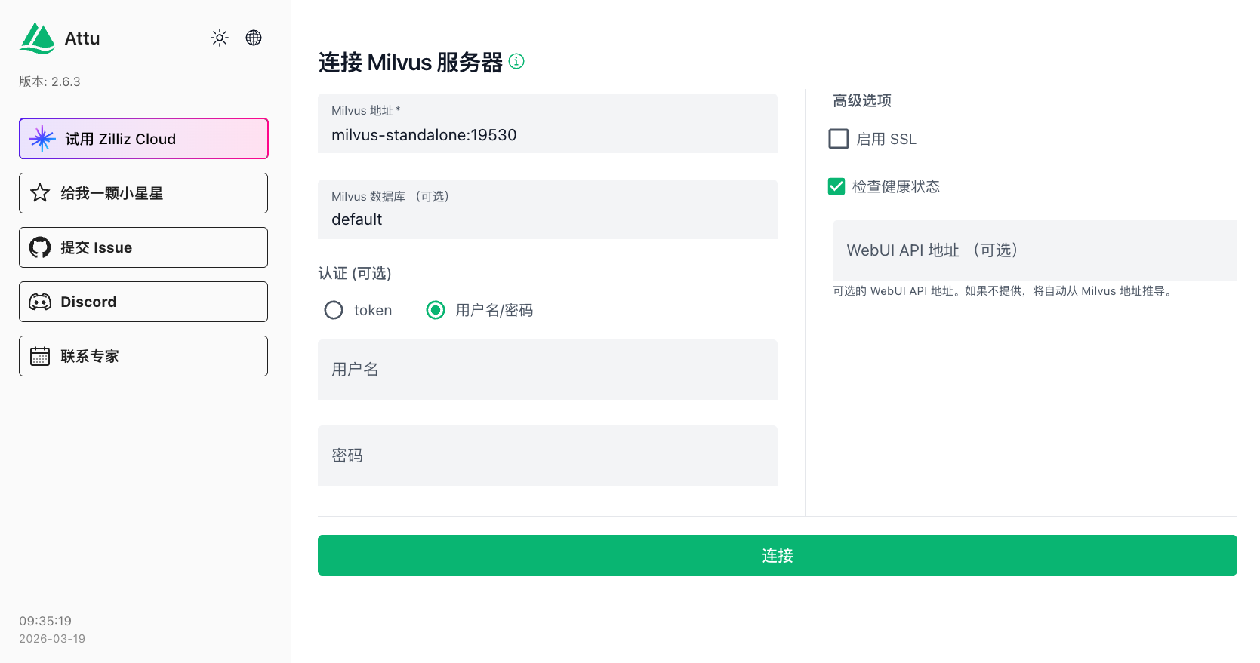The height and width of the screenshot is (663, 1260).
Task: Click the calendar icon for 联系专家
Action: tap(40, 356)
